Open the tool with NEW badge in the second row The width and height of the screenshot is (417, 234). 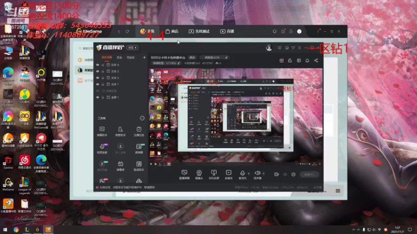point(139,149)
